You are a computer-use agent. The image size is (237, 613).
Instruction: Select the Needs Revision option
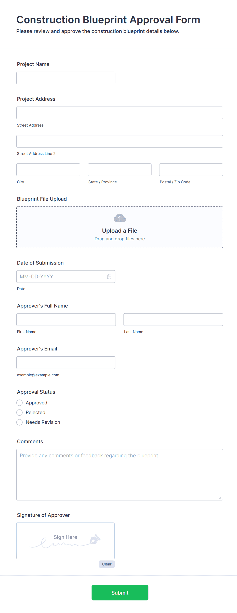19,422
